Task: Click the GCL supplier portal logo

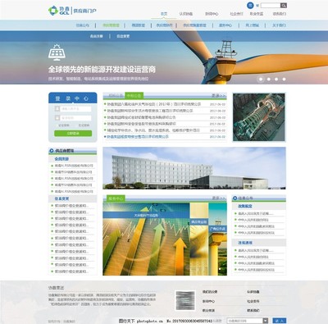Action: click(72, 11)
